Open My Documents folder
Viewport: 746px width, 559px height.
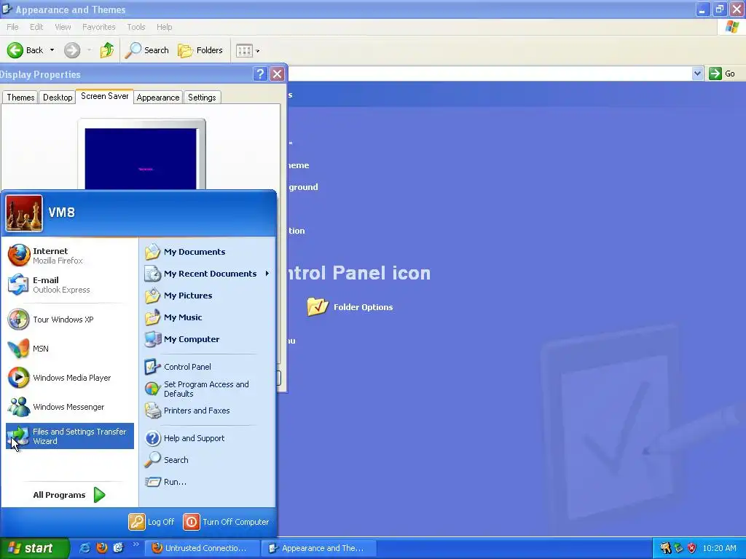pos(208,252)
